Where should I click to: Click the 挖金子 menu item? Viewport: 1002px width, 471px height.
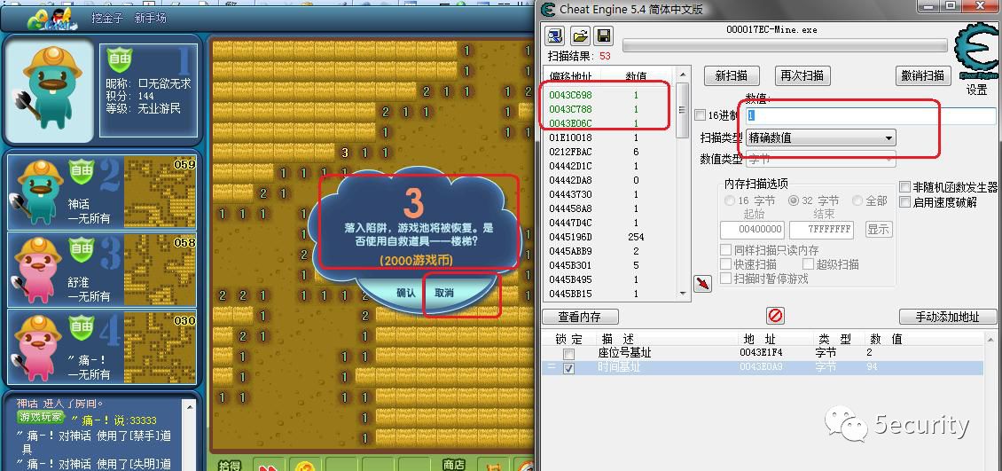coord(107,19)
